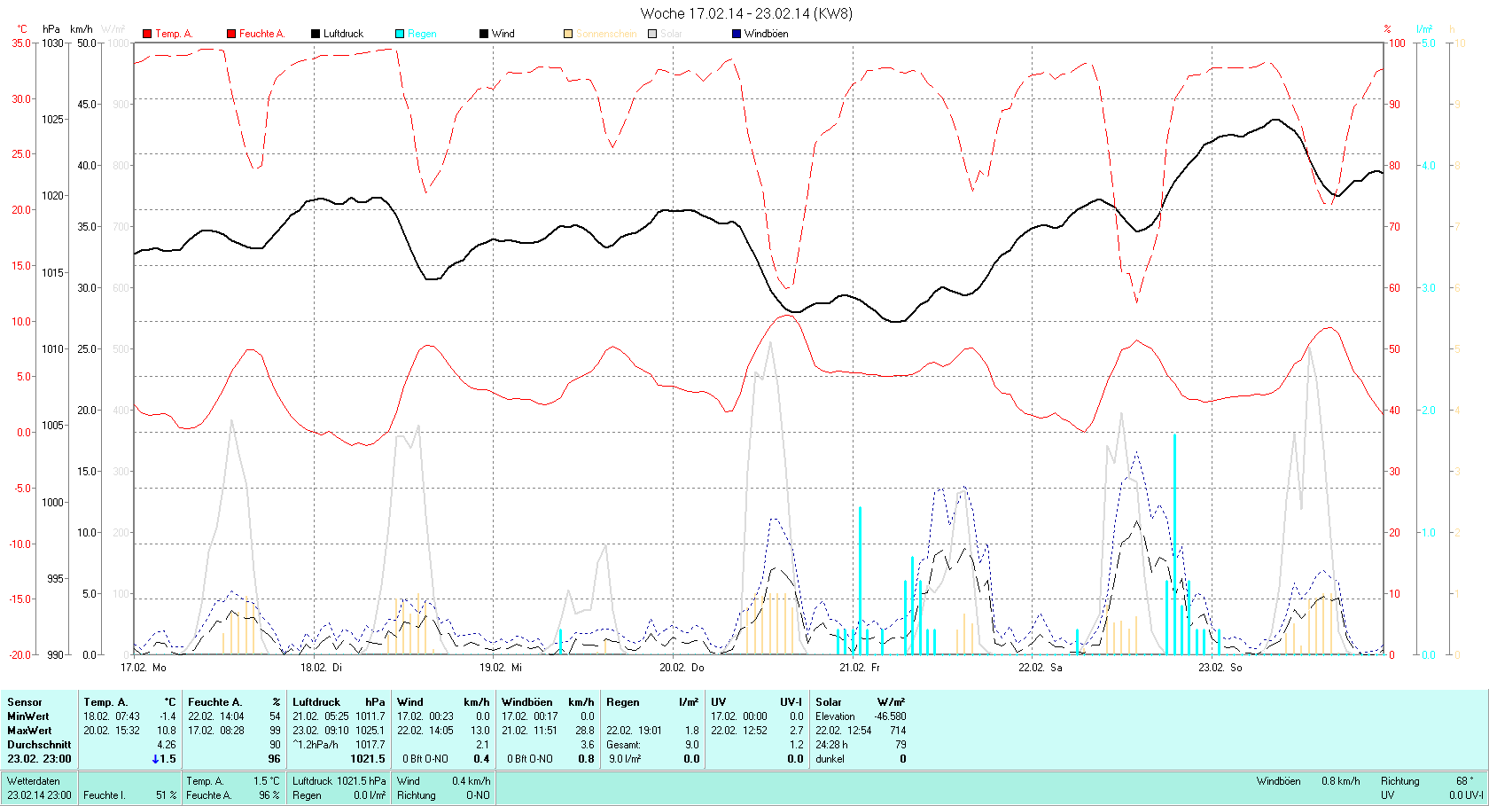Select the 'Windböen' label in the legend
The width and height of the screenshot is (1489, 806).
(x=766, y=34)
